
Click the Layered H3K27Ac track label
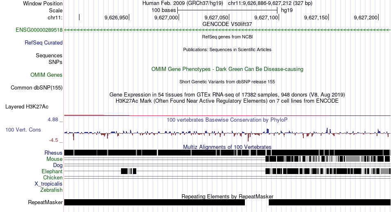[27, 107]
